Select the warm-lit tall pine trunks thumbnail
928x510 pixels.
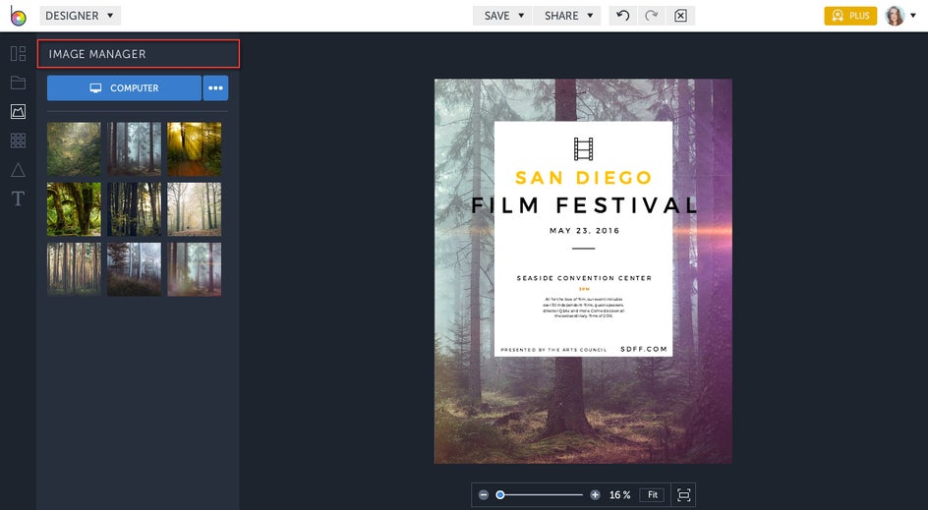click(x=74, y=269)
